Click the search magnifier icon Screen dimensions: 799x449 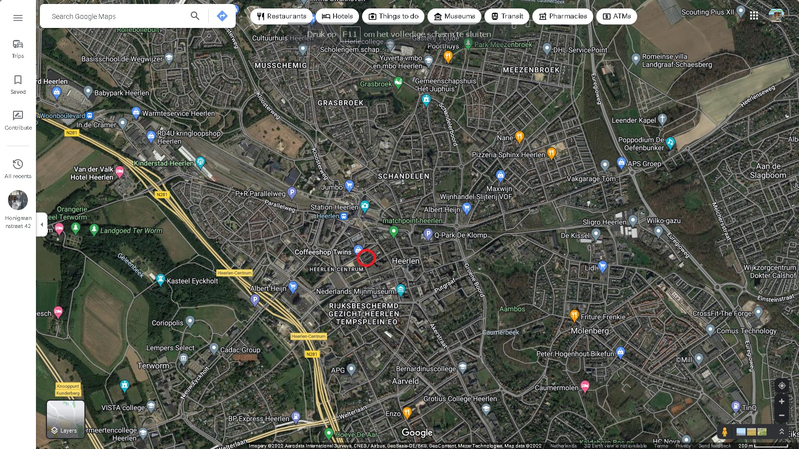pos(195,16)
